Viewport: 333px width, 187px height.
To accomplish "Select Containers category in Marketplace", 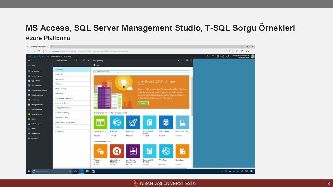I will (71, 132).
